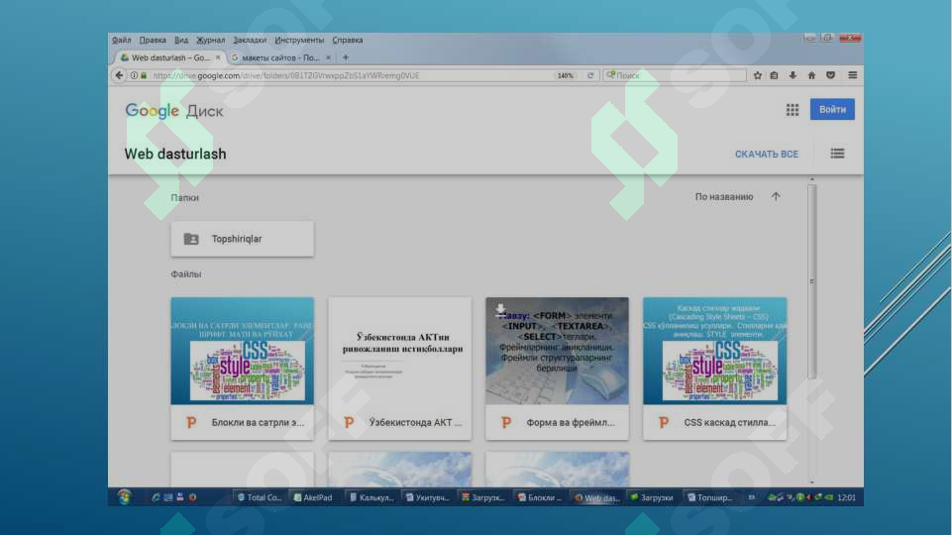Open the downloads arrow icon
Viewport: 952px width, 535px height.
pos(793,75)
